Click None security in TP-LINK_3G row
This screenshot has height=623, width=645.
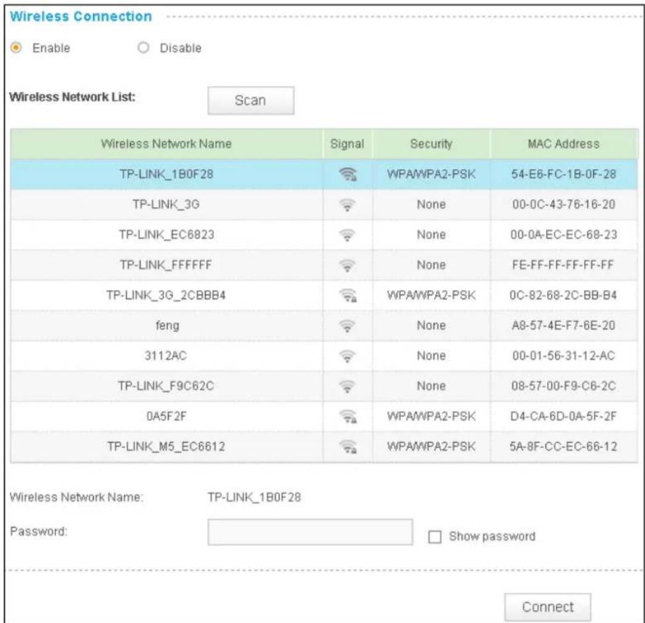[431, 204]
